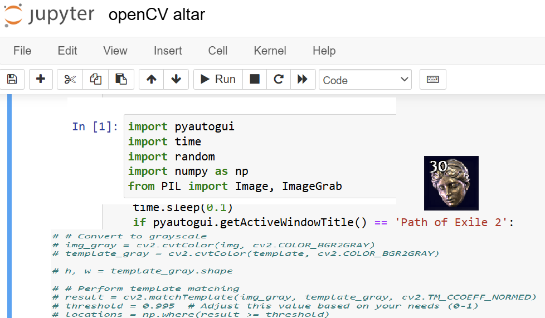This screenshot has width=545, height=318.
Task: Save and checkpoint with the floppy icon
Action: tap(12, 79)
